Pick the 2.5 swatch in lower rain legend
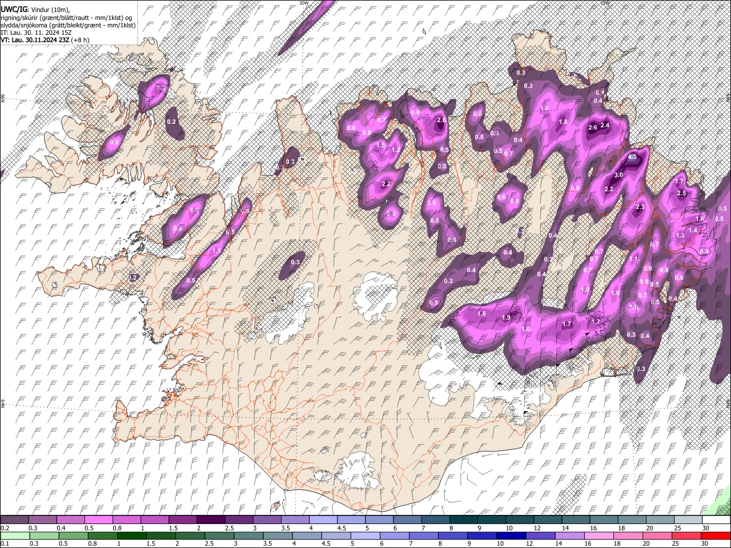731x548 pixels. tap(219, 535)
